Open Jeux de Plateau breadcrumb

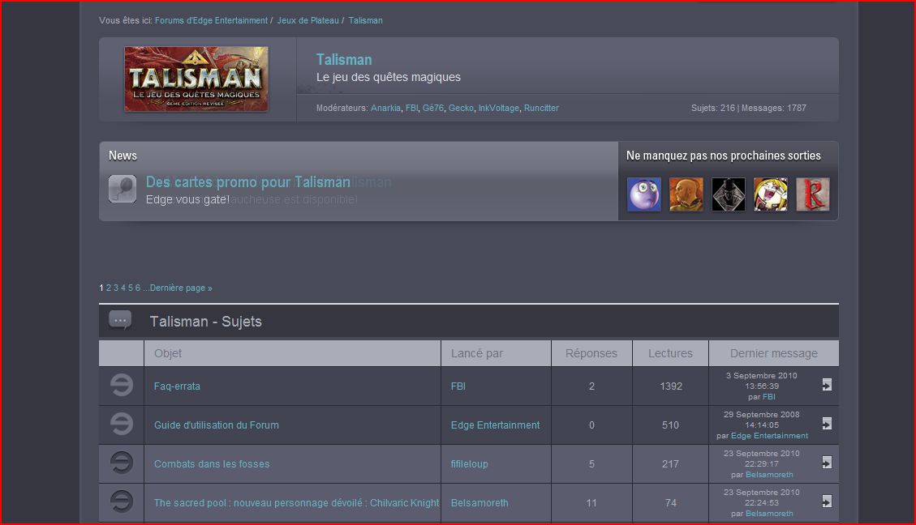(307, 20)
